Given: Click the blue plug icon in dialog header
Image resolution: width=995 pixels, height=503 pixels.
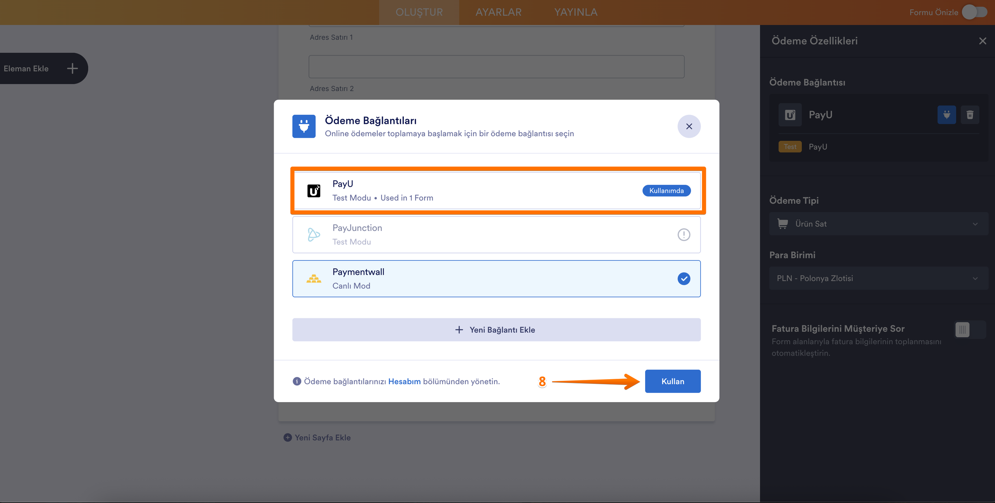Looking at the screenshot, I should (x=304, y=126).
